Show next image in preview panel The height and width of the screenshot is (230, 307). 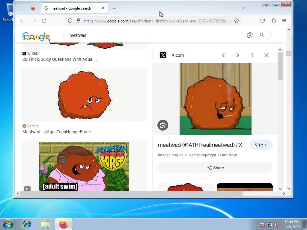pyautogui.click(x=238, y=55)
